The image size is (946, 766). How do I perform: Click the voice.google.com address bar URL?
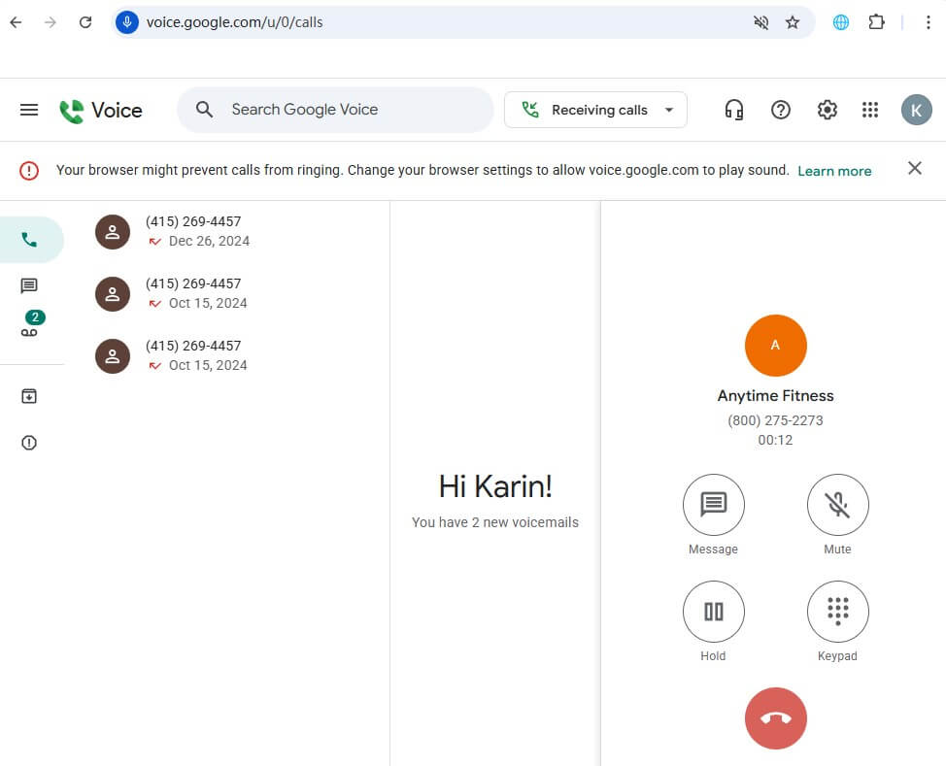pos(235,22)
